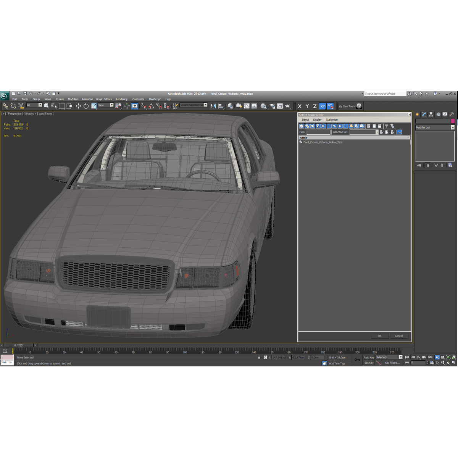Click the Display Geometry filter in Select From Scene
The height and width of the screenshot is (458, 458).
coord(301,126)
